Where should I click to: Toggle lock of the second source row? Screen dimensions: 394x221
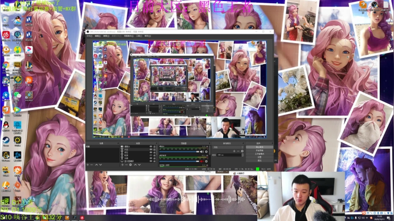point(154,149)
